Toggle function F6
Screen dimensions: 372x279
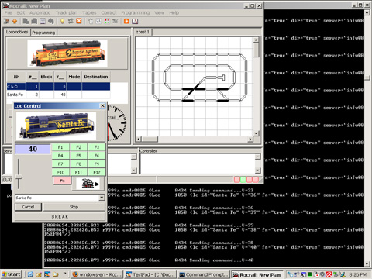[x=97, y=155]
